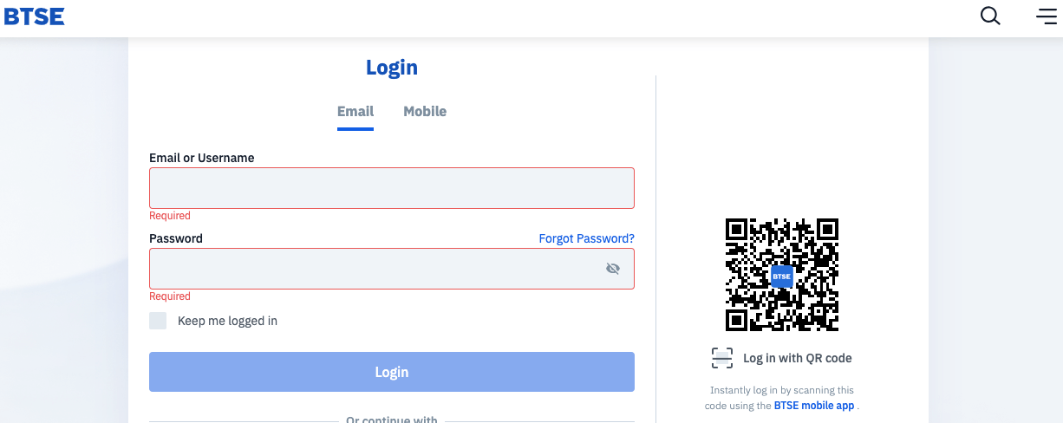
Task: Switch to the Mobile login tab
Action: [x=425, y=111]
